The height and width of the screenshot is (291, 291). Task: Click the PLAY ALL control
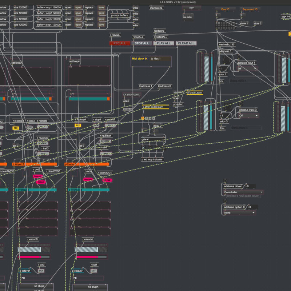pyautogui.click(x=163, y=43)
